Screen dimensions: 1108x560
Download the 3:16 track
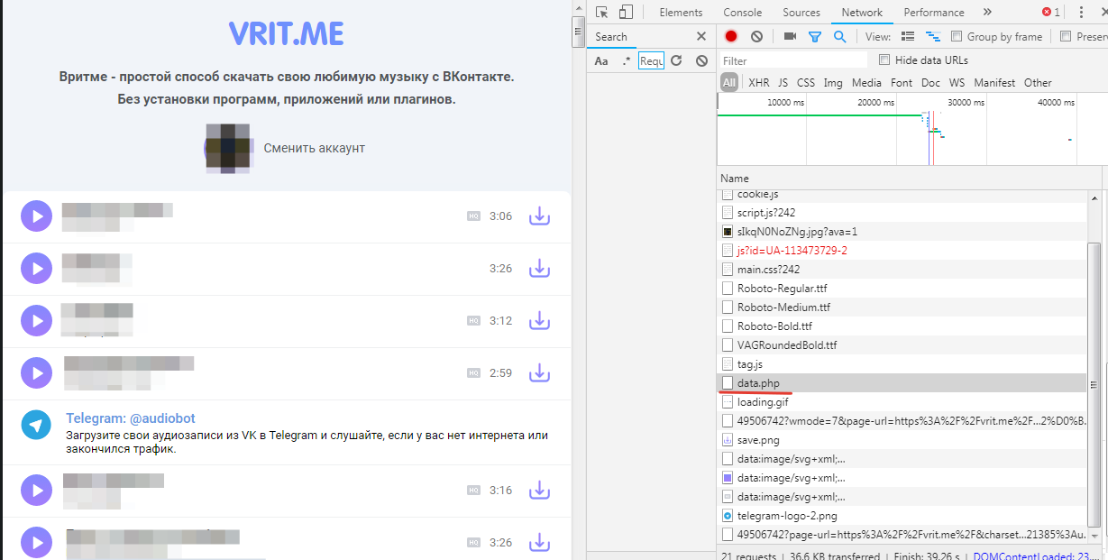(539, 491)
